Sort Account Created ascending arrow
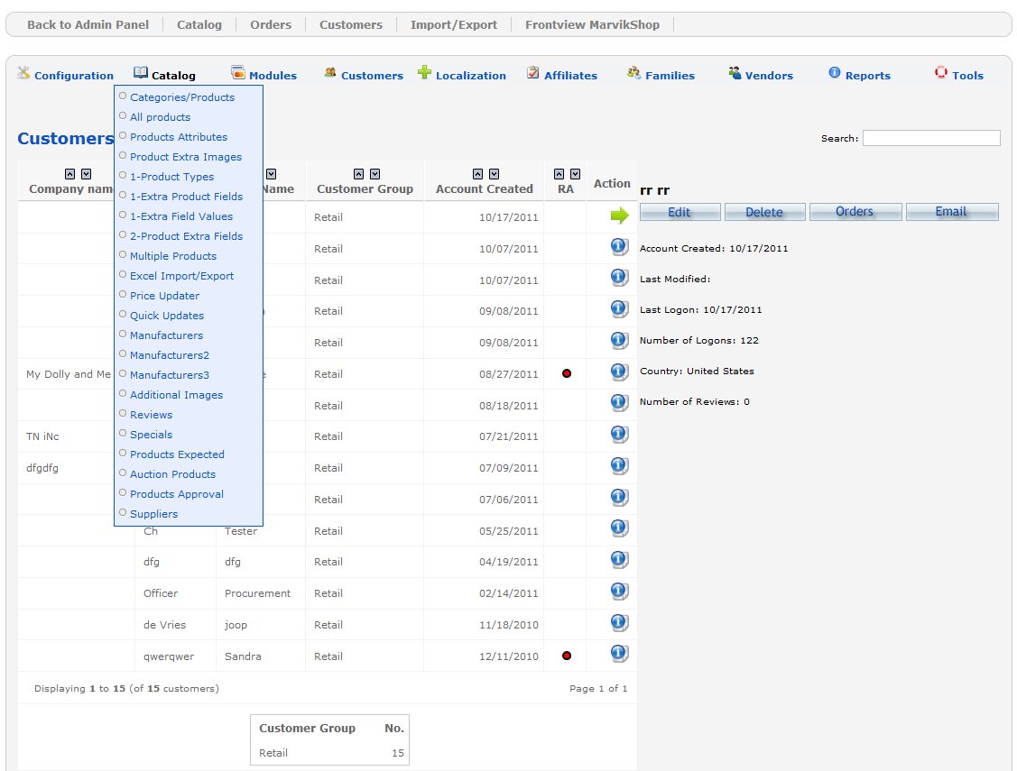The width and height of the screenshot is (1017, 771). [478, 174]
